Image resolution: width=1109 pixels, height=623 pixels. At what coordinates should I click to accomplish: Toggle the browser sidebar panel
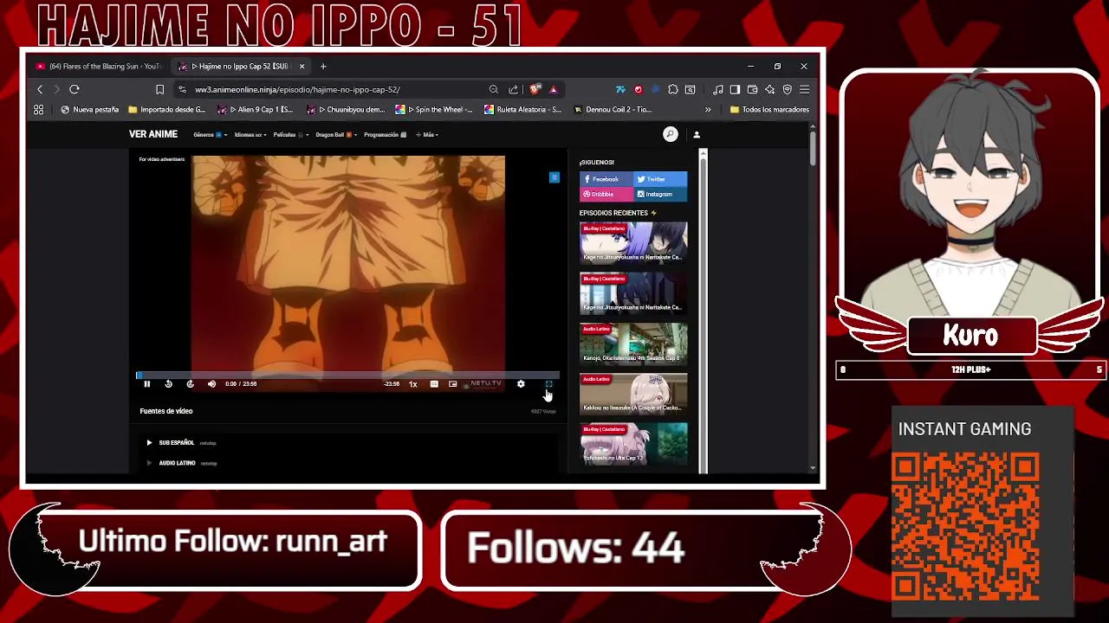pos(735,89)
